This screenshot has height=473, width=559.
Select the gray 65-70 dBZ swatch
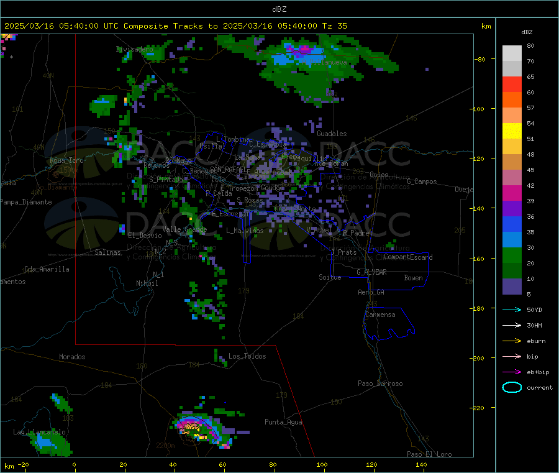tap(512, 69)
